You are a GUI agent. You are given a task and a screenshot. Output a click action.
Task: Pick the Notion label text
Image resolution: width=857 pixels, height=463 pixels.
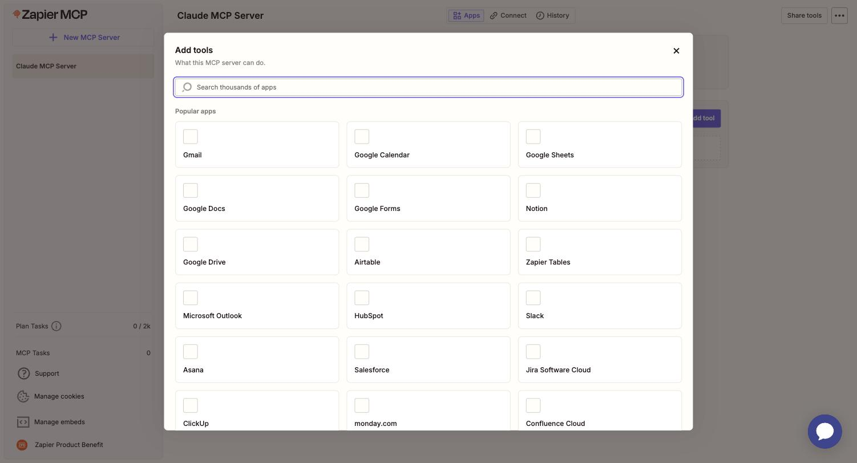click(536, 209)
